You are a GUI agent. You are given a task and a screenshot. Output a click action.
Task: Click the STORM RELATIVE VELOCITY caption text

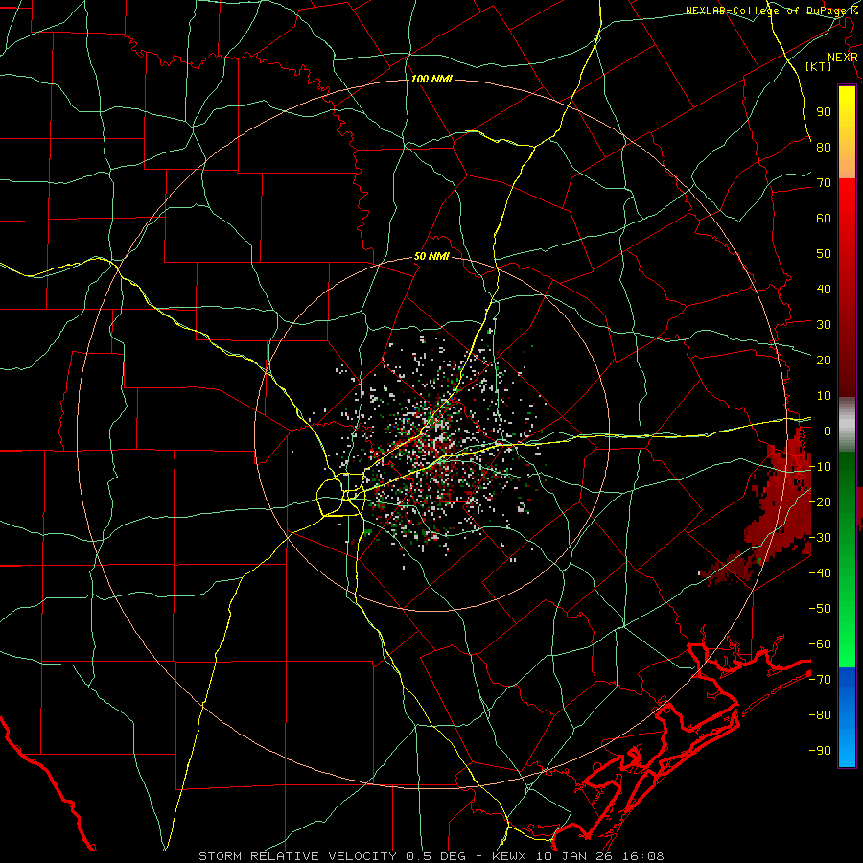(296, 856)
